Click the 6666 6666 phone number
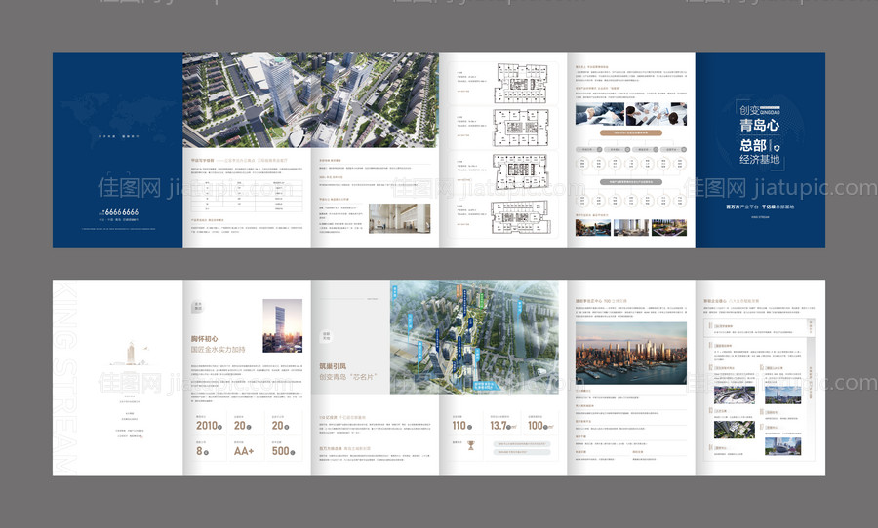 coord(120,211)
